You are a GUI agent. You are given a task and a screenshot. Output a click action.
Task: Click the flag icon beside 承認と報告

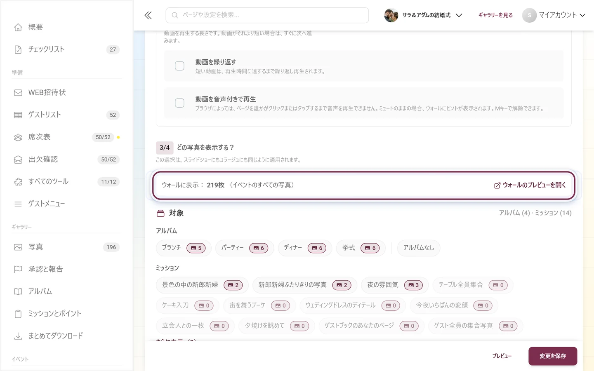(x=18, y=270)
